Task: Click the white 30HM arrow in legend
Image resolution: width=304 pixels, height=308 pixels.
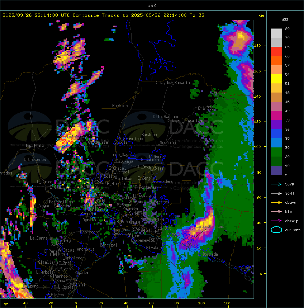Action: point(276,194)
